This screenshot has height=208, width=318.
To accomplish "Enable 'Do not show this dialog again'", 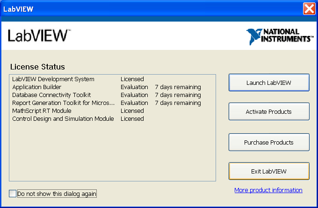I will click(13, 194).
